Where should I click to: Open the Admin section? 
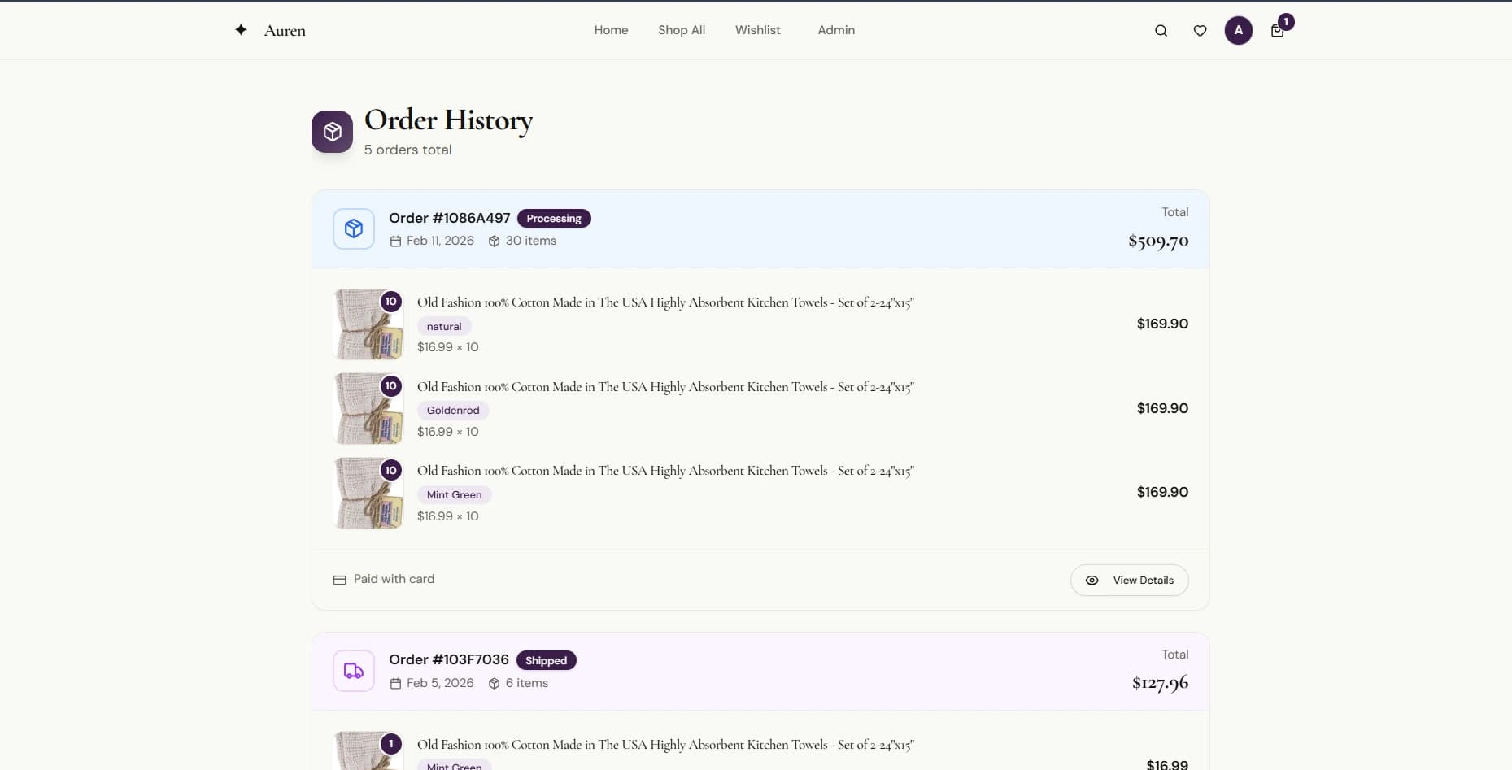(836, 30)
